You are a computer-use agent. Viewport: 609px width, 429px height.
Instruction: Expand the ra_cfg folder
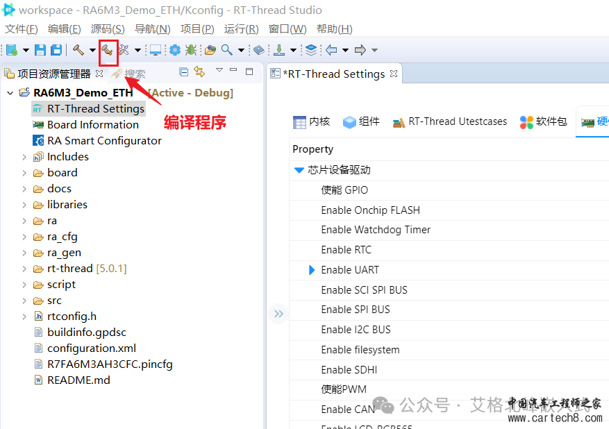coord(24,237)
